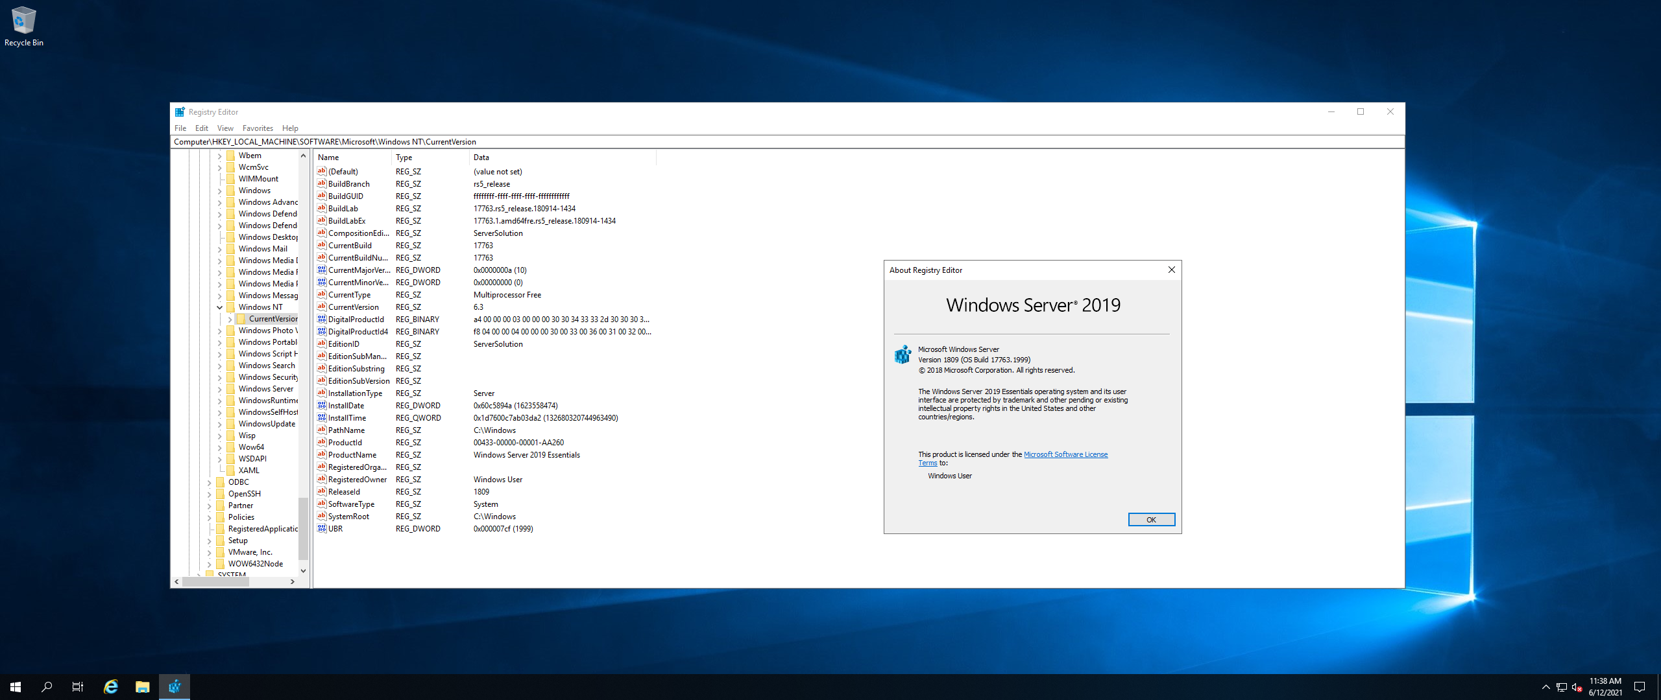Select the Windows Search tree key
The height and width of the screenshot is (700, 1661).
click(x=267, y=366)
